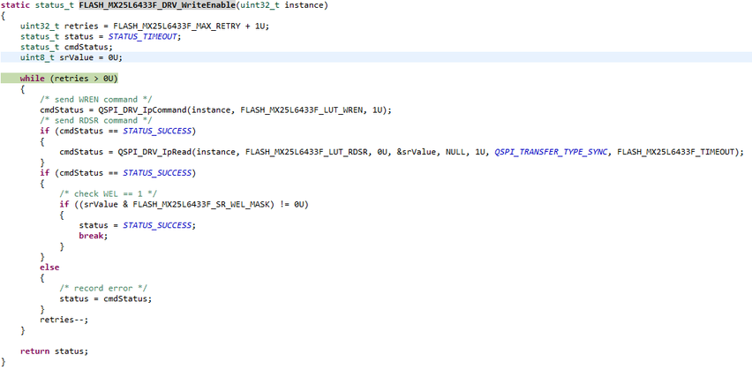Click the 'else' keyword

pos(49,268)
